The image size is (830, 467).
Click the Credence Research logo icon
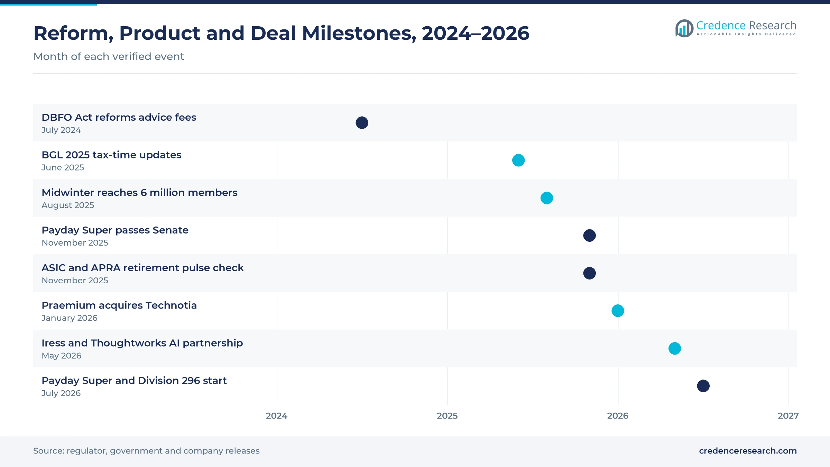[x=684, y=28]
